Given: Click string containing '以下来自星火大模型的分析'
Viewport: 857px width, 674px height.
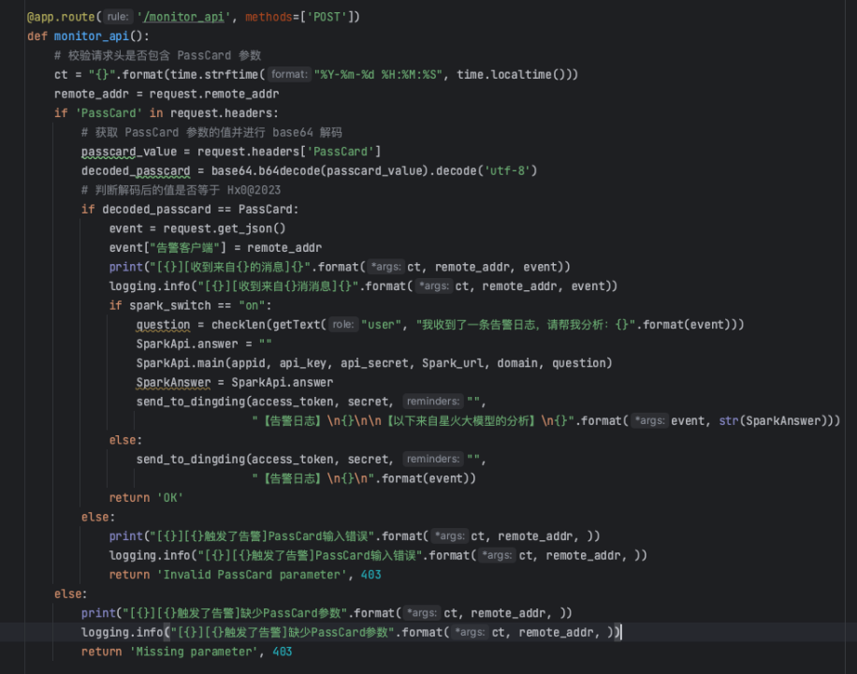Looking at the screenshot, I should point(414,420).
